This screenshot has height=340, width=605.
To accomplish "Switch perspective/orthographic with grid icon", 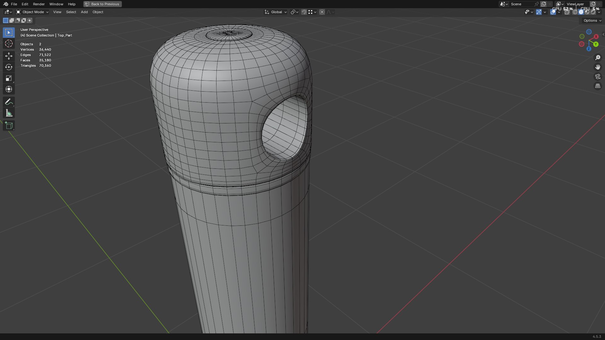I will [x=598, y=86].
